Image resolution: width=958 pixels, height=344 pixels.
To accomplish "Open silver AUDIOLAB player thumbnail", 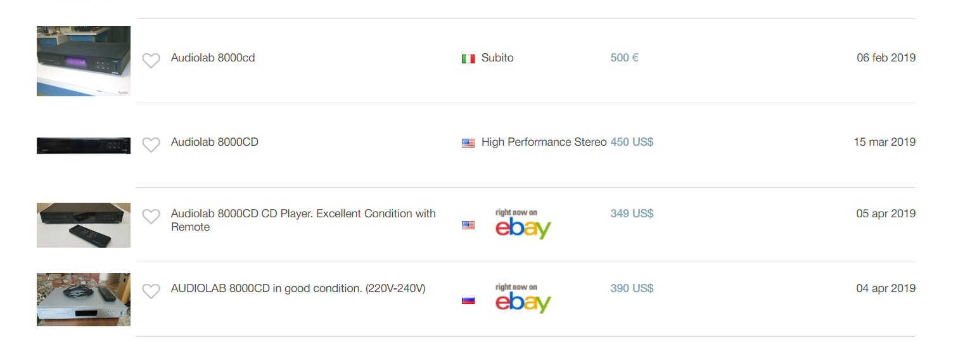I will 84,300.
